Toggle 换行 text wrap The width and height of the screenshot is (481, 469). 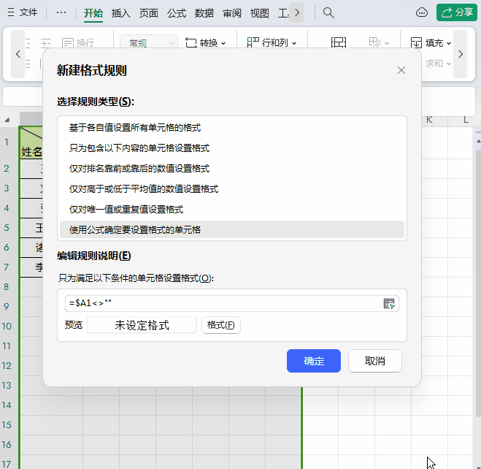(x=78, y=42)
